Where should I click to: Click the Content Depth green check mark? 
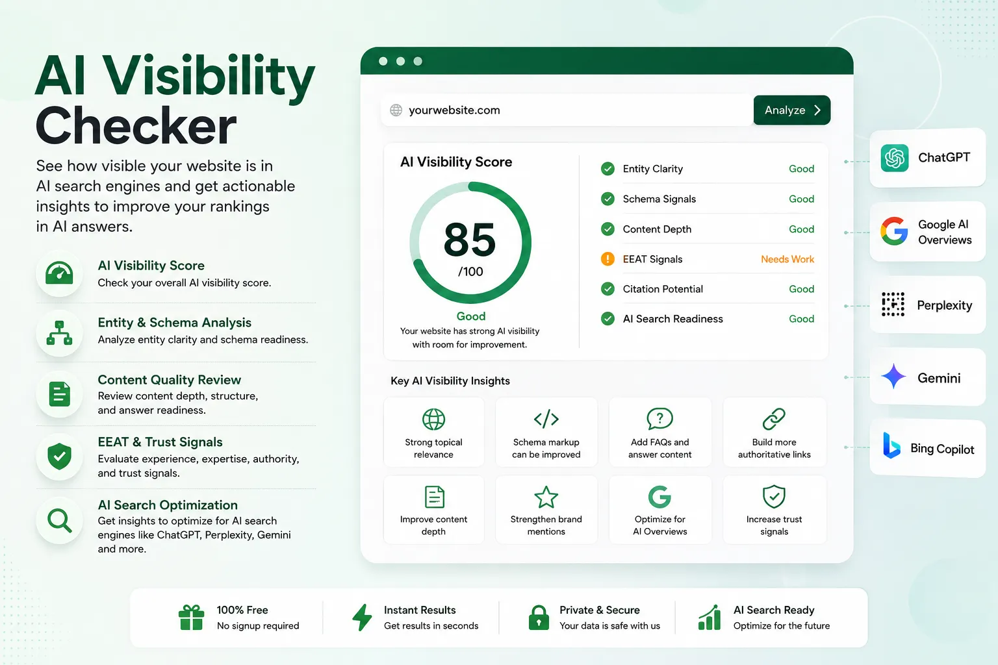coord(608,229)
